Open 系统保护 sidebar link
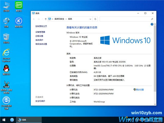This screenshot has height=123, width=164. [x=39, y=40]
